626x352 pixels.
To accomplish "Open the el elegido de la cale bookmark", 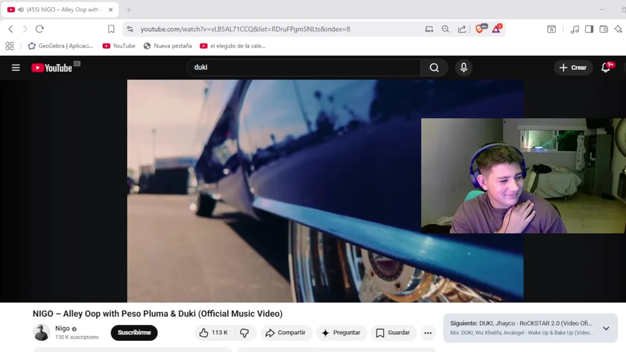I will [x=233, y=46].
